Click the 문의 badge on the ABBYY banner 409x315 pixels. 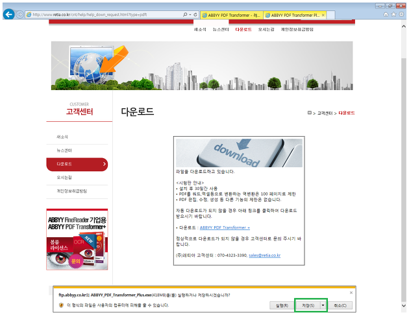(75, 261)
